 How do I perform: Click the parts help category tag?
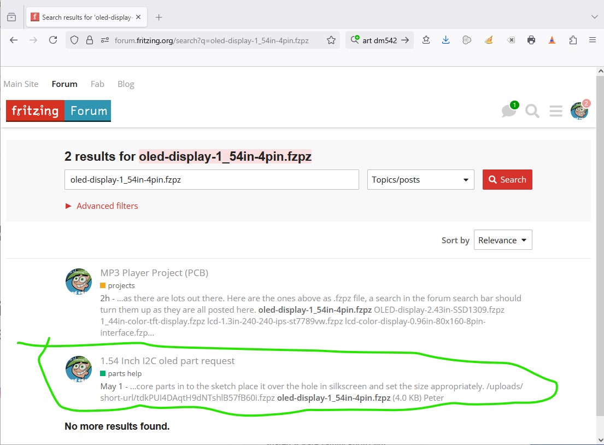(121, 373)
